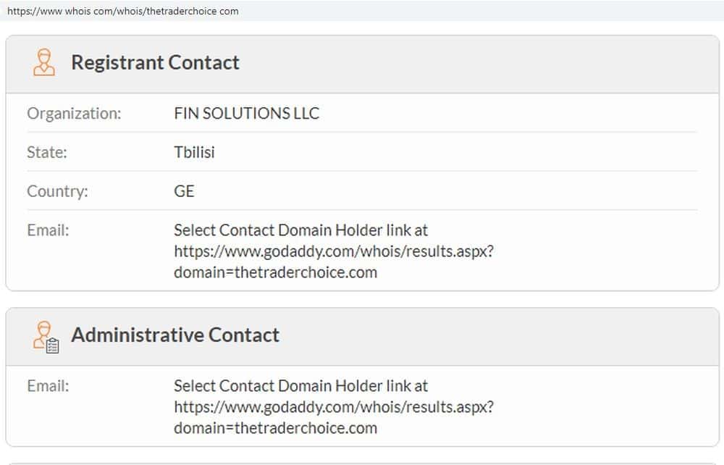Click the Registrant Contact person icon
The image size is (724, 465).
(44, 62)
